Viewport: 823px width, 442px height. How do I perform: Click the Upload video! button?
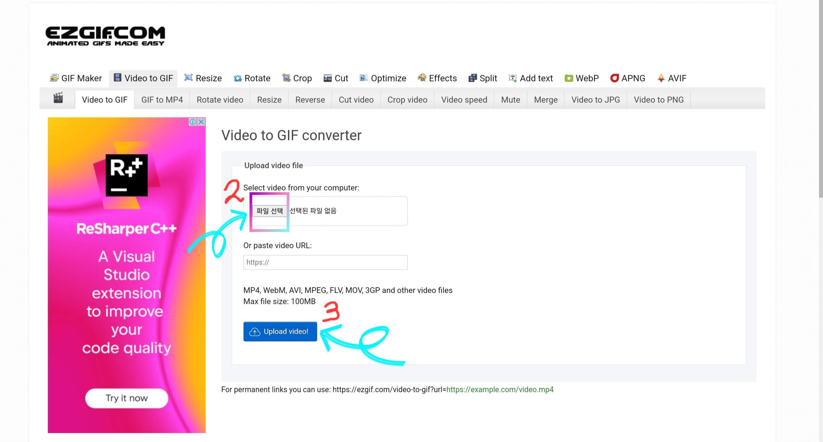280,331
